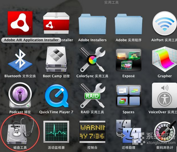The width and height of the screenshot is (177, 152).
Task: Open the Adobe 实用程序 folder
Action: pos(128,24)
